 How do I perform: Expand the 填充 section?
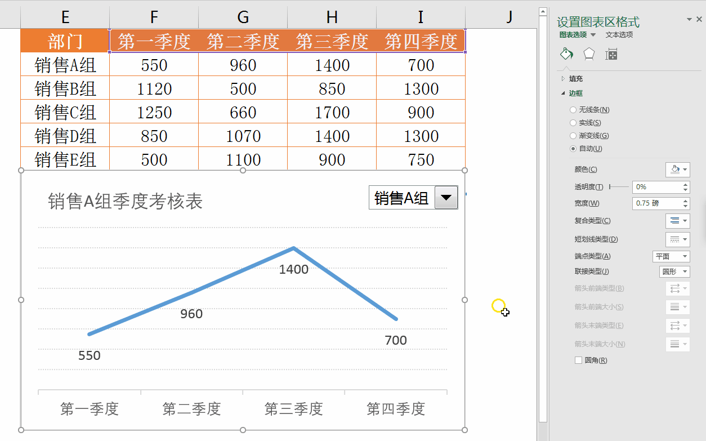click(575, 79)
